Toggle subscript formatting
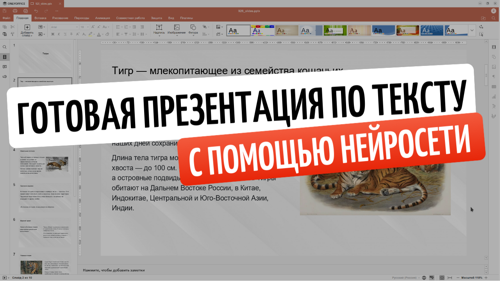Screen dimensions: 500x281 pyautogui.click(x=84, y=34)
